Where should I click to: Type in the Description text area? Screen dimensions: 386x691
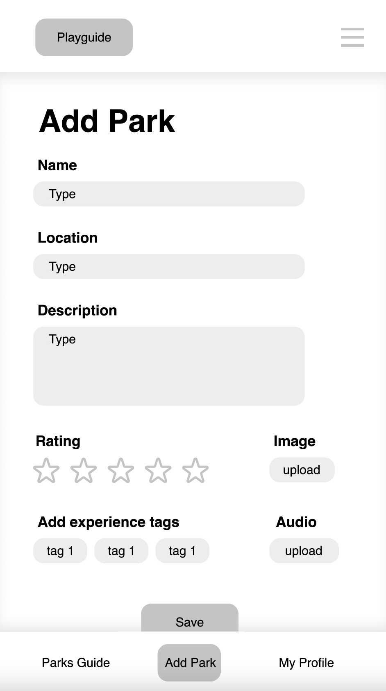[169, 366]
